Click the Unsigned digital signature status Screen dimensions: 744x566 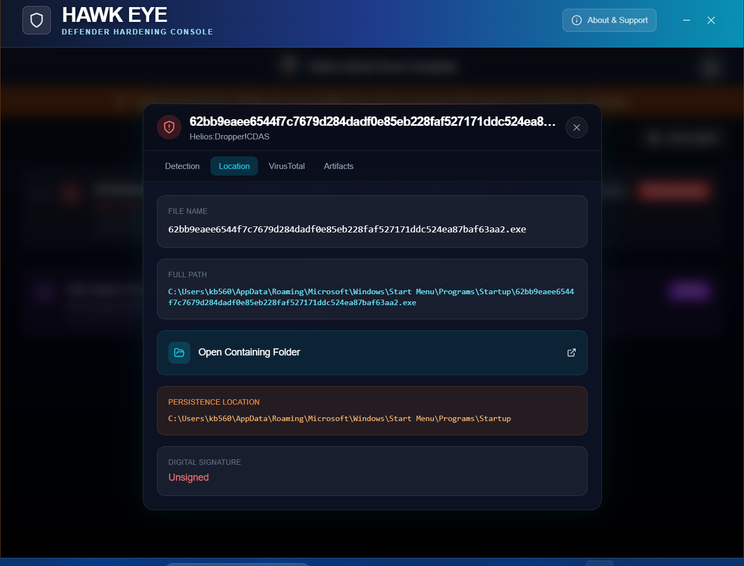(x=189, y=477)
